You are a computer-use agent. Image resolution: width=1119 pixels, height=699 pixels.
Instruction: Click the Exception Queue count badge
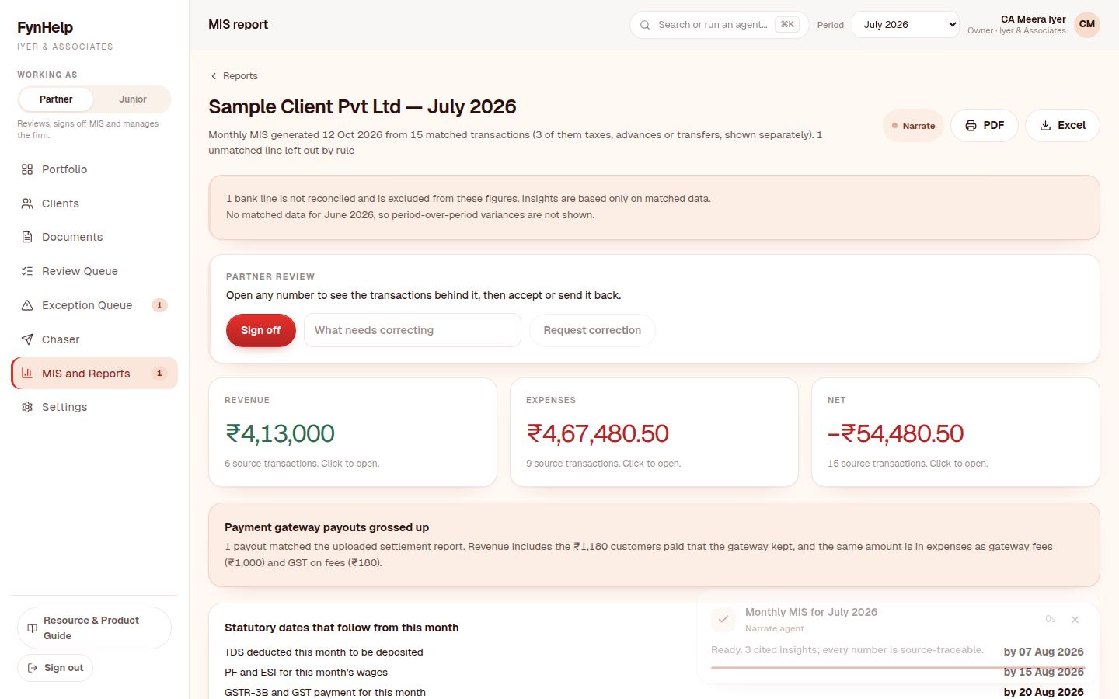click(x=159, y=305)
